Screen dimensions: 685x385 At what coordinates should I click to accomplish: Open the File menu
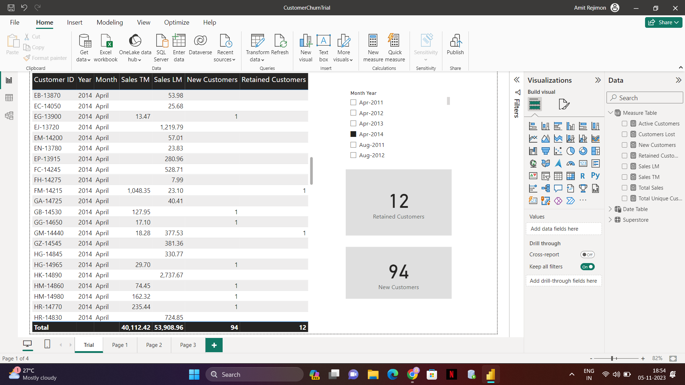coord(15,22)
